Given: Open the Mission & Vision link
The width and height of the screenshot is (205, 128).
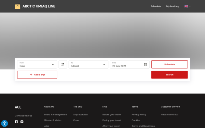Looking at the screenshot, I should point(53,120).
